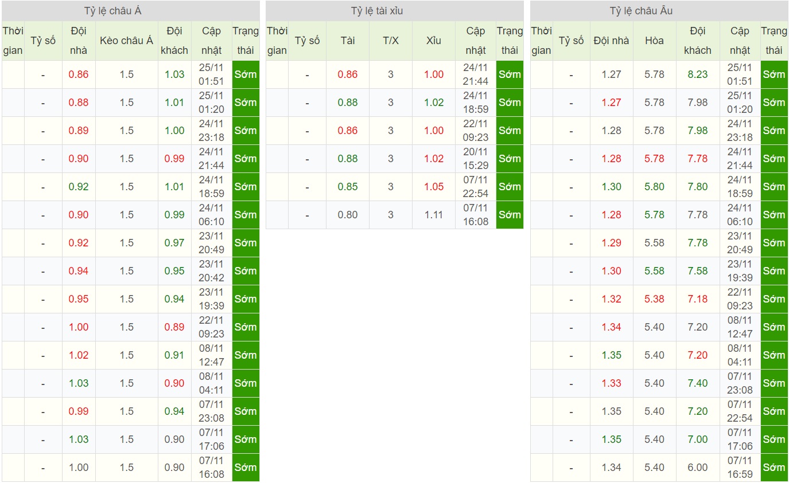Click Asian table timestamp 07/11 23:08
The width and height of the screenshot is (789, 483).
211,411
